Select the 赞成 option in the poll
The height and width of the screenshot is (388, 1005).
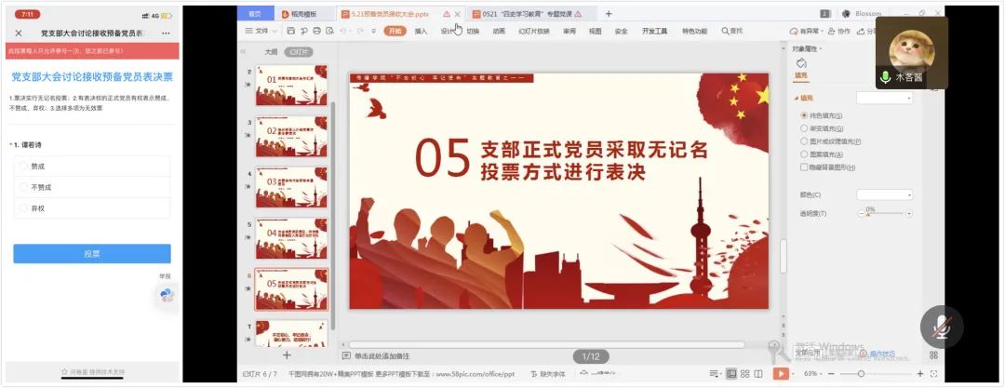tap(23, 166)
